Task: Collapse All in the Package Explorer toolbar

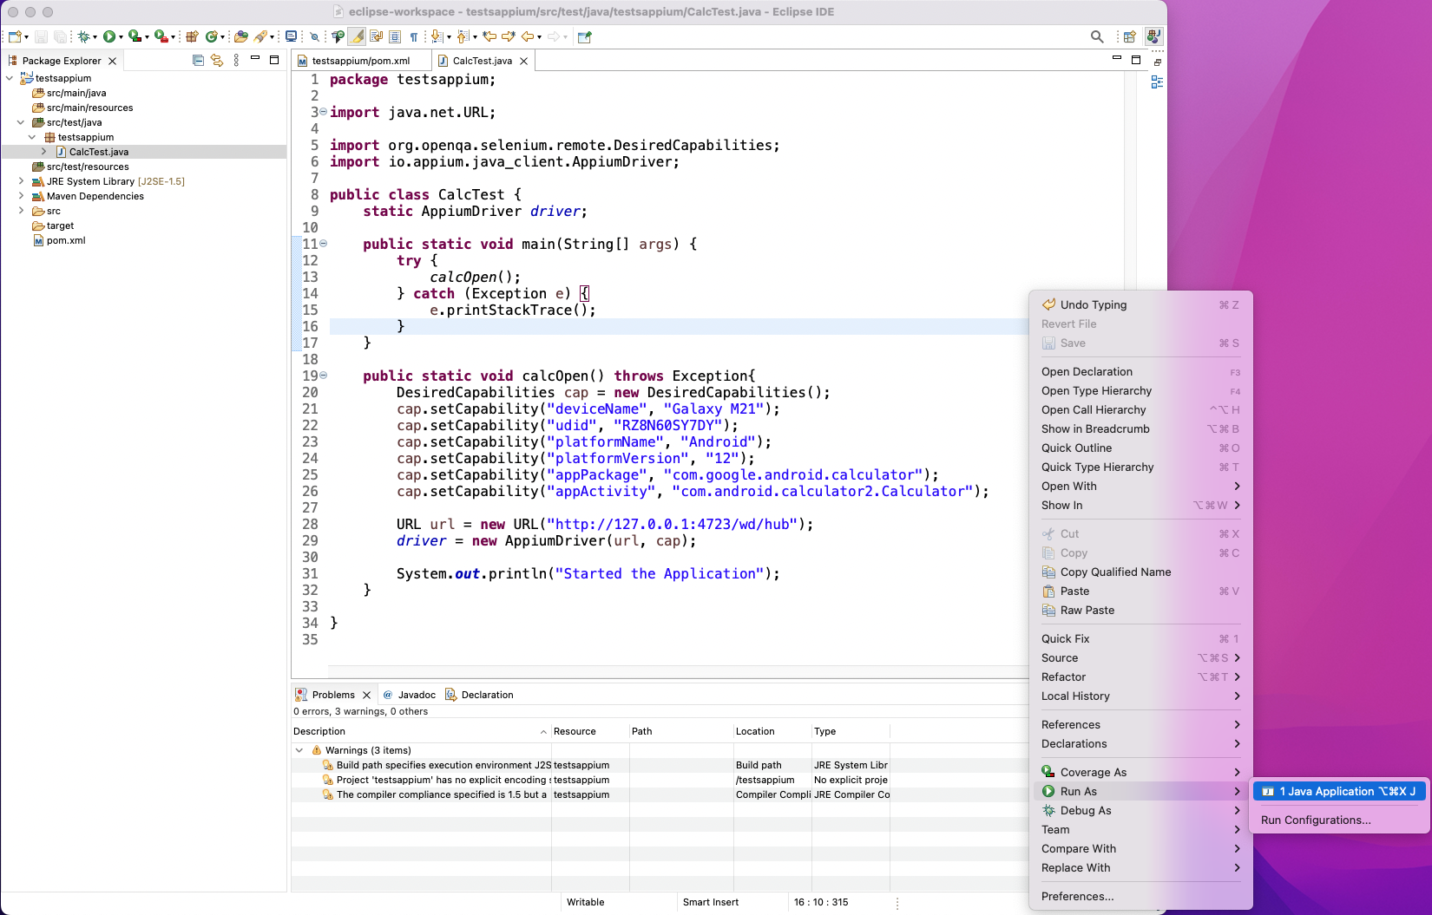Action: [x=197, y=60]
